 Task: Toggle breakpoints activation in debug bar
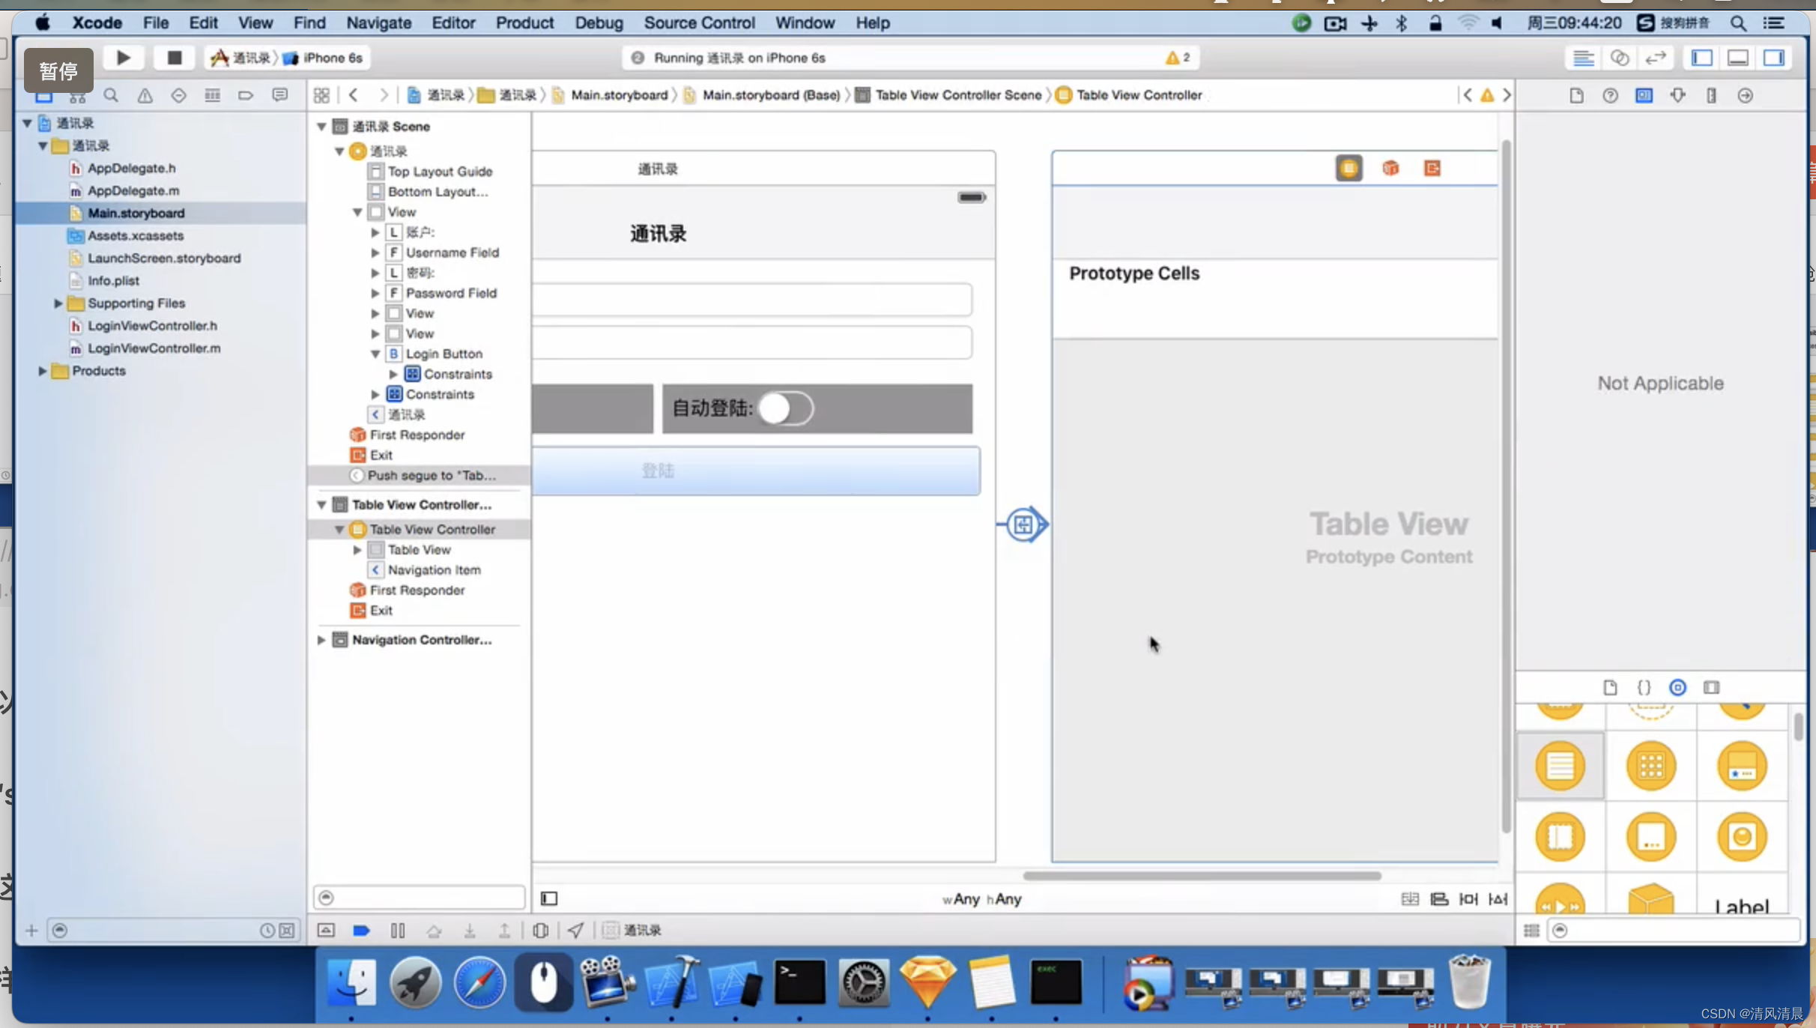point(361,930)
